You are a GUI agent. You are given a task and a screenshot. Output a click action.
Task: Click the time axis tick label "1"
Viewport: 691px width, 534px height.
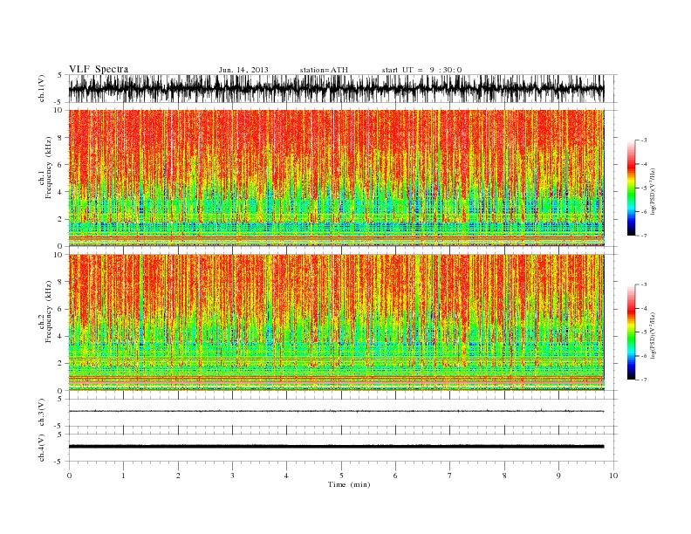pos(123,476)
